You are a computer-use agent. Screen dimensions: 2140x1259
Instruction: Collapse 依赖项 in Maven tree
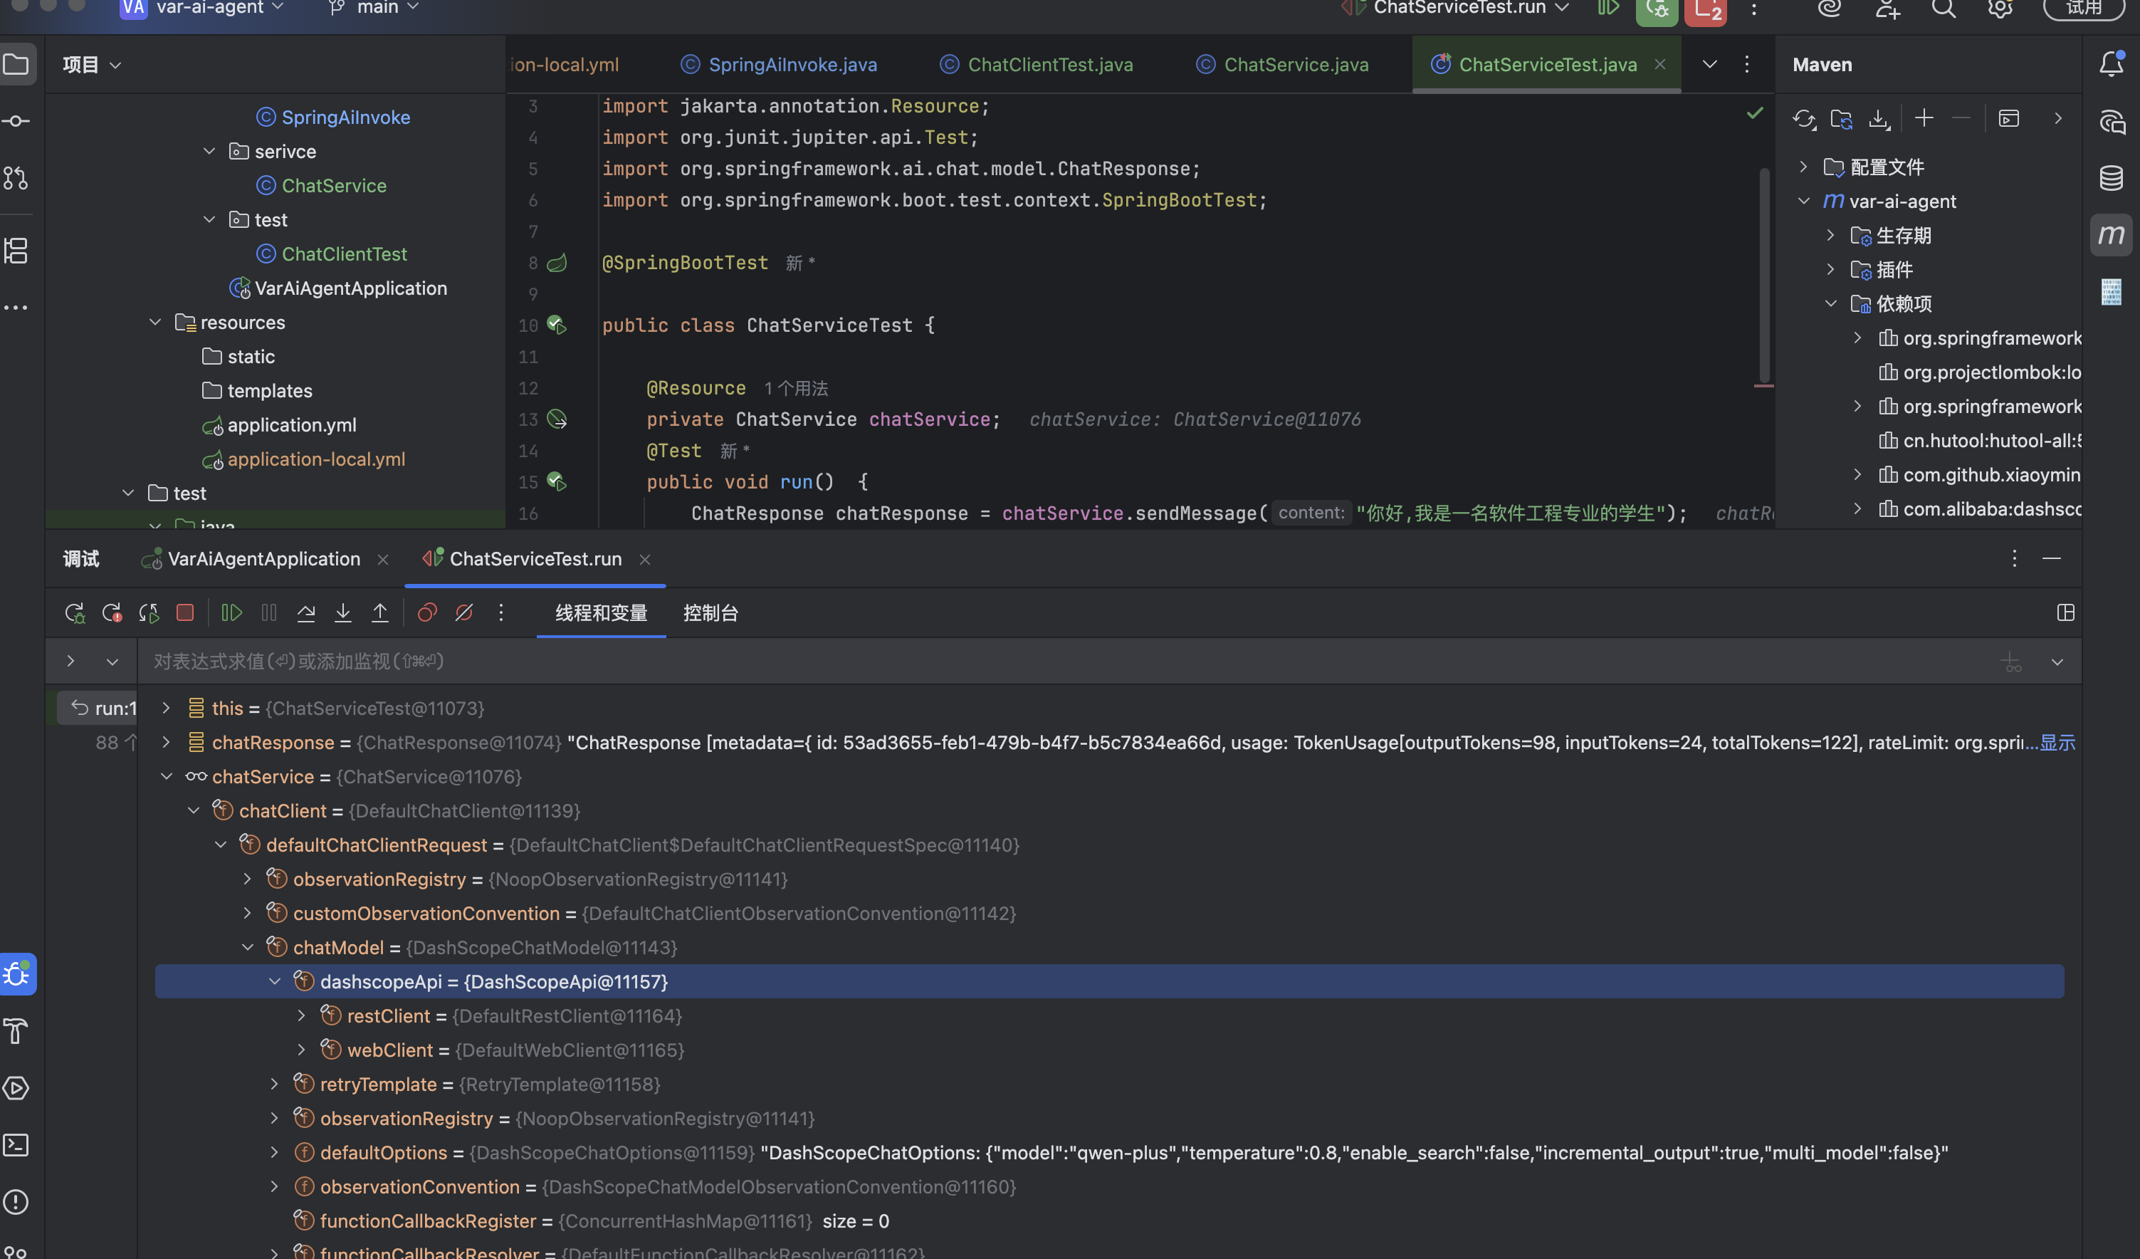click(x=1831, y=303)
